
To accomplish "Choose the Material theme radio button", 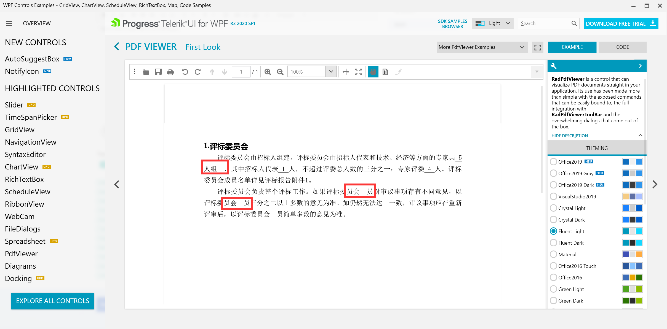I will pyautogui.click(x=553, y=254).
